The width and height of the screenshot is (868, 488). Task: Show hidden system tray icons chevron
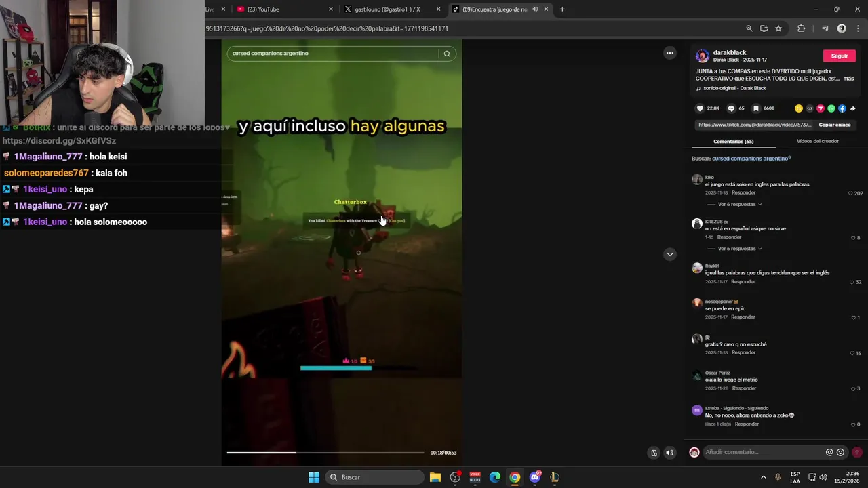[763, 477]
